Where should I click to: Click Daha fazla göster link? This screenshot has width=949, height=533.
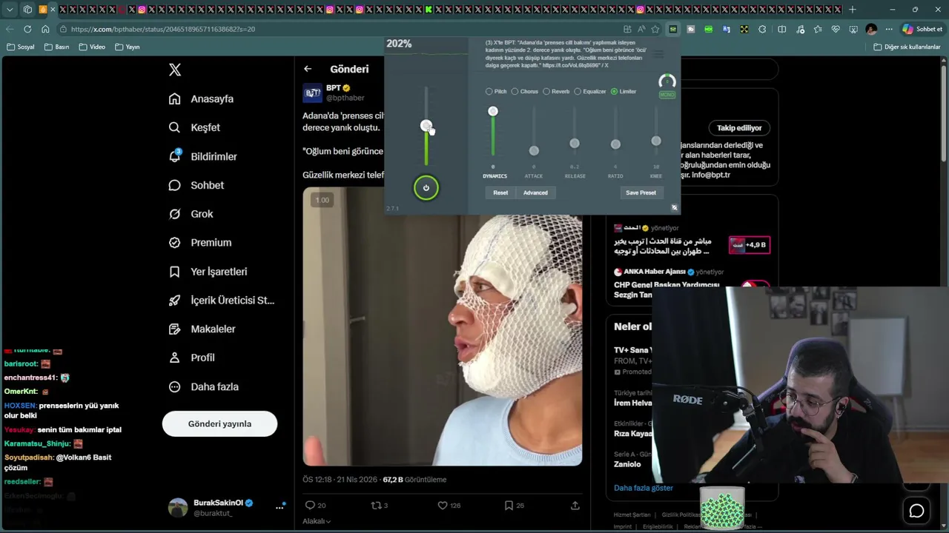(644, 488)
